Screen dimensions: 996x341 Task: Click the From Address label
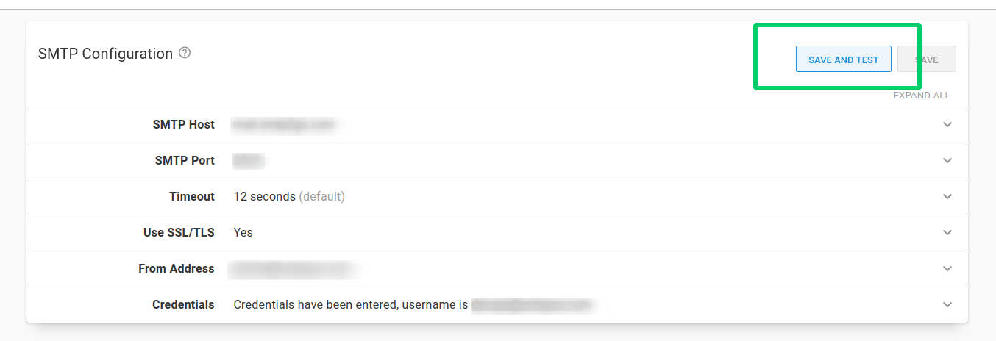coord(176,269)
